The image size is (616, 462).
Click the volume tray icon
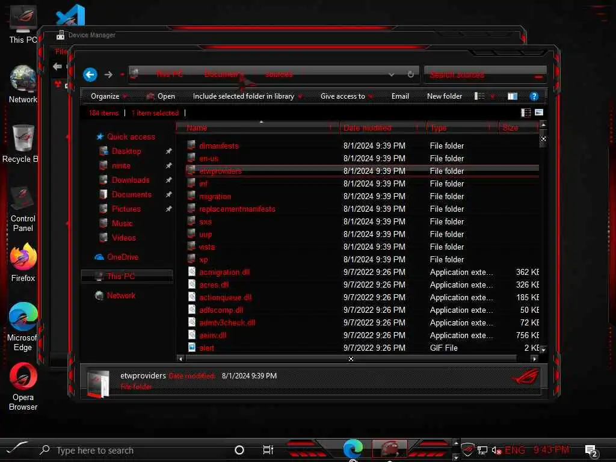(496, 450)
